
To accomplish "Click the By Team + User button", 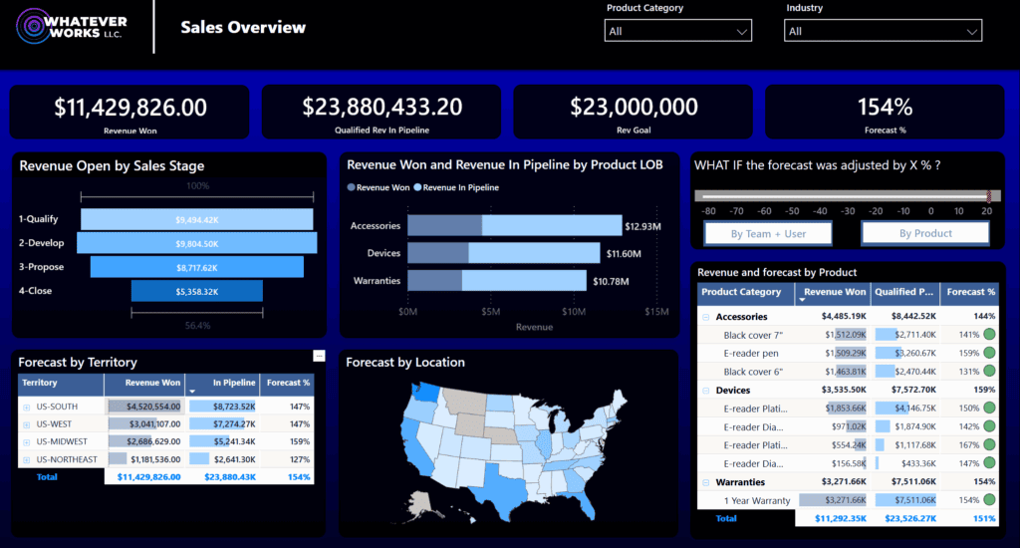I will 768,233.
